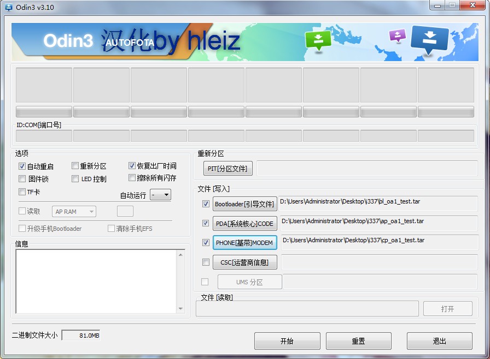The height and width of the screenshot is (359, 490).
Task: Click the first ID:COM port slot
Action: point(44,136)
